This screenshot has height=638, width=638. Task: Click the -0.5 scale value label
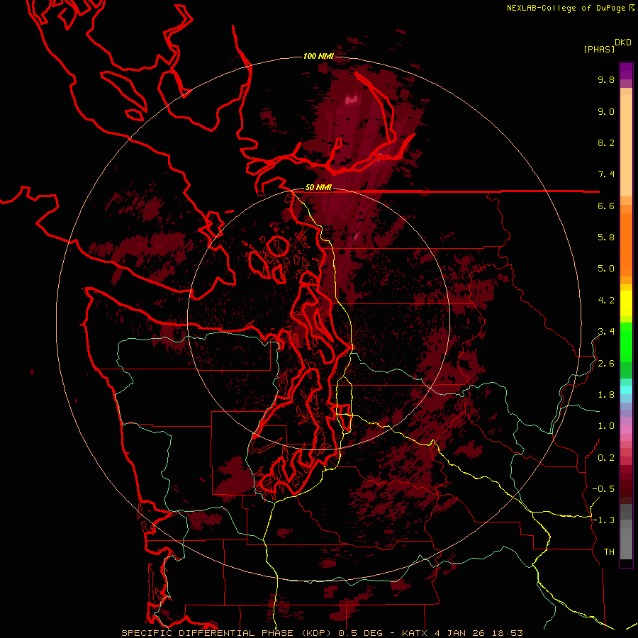click(x=603, y=489)
